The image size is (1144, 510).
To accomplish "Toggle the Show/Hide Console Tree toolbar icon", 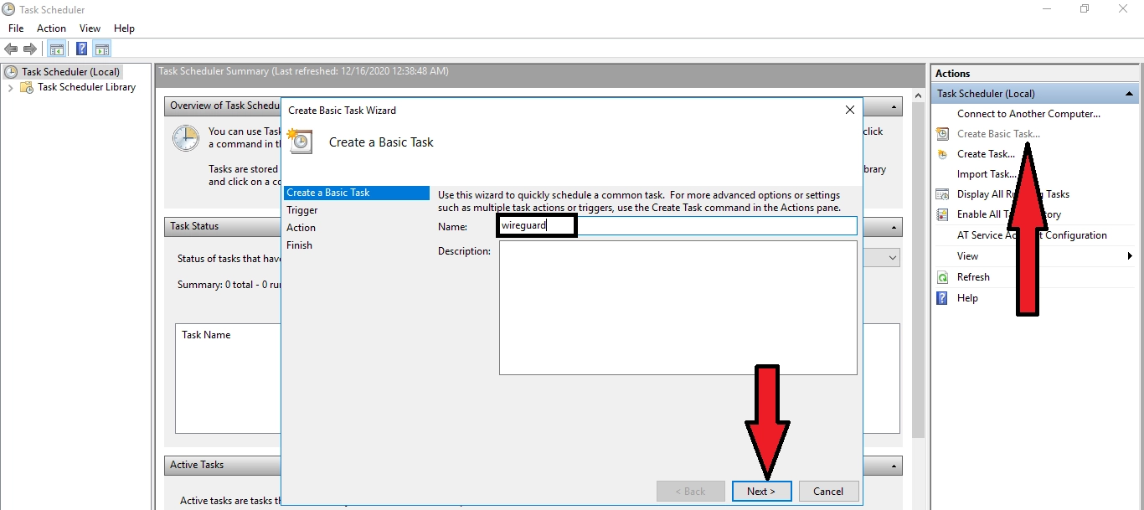I will [56, 49].
